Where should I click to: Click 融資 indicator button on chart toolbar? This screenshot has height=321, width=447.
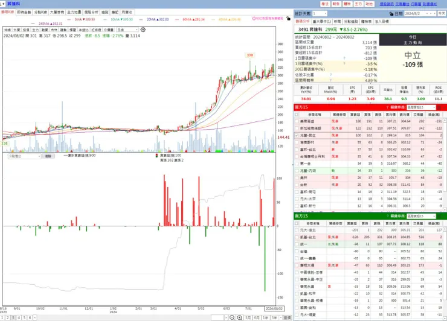(x=45, y=30)
